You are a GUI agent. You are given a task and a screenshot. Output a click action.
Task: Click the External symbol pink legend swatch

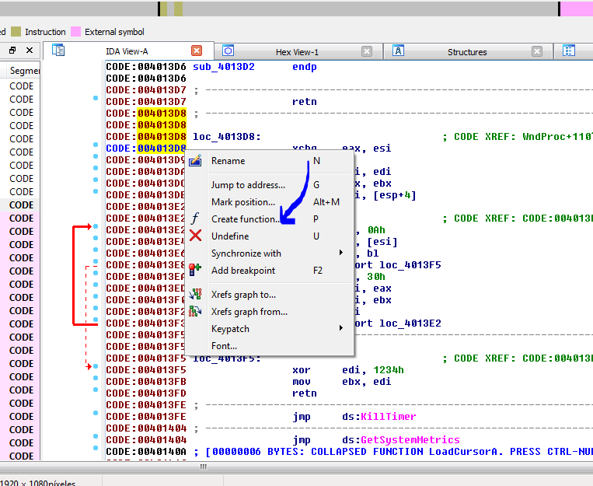pos(75,32)
